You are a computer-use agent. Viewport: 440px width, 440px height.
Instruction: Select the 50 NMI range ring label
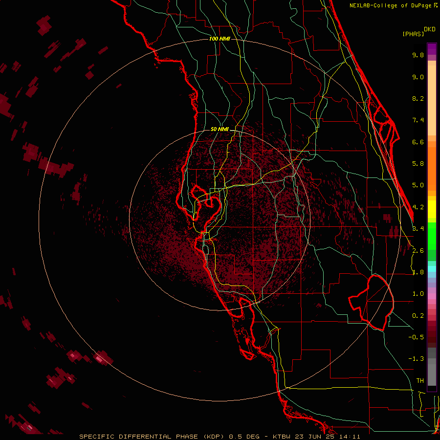point(220,130)
